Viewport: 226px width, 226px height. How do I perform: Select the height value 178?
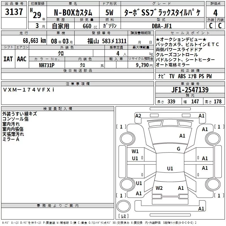coord(218,101)
